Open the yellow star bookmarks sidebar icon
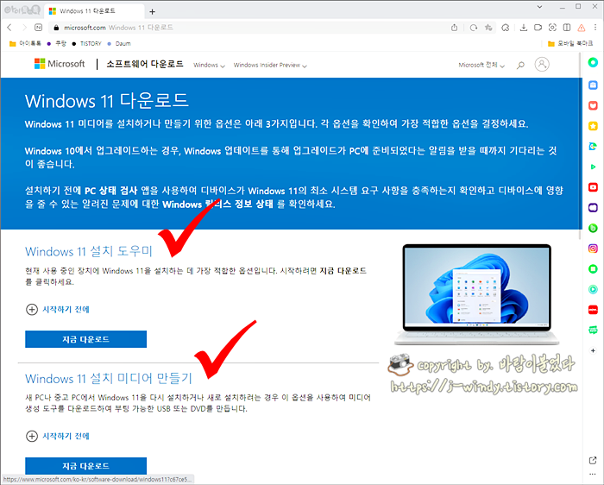604x485 pixels. [x=593, y=126]
